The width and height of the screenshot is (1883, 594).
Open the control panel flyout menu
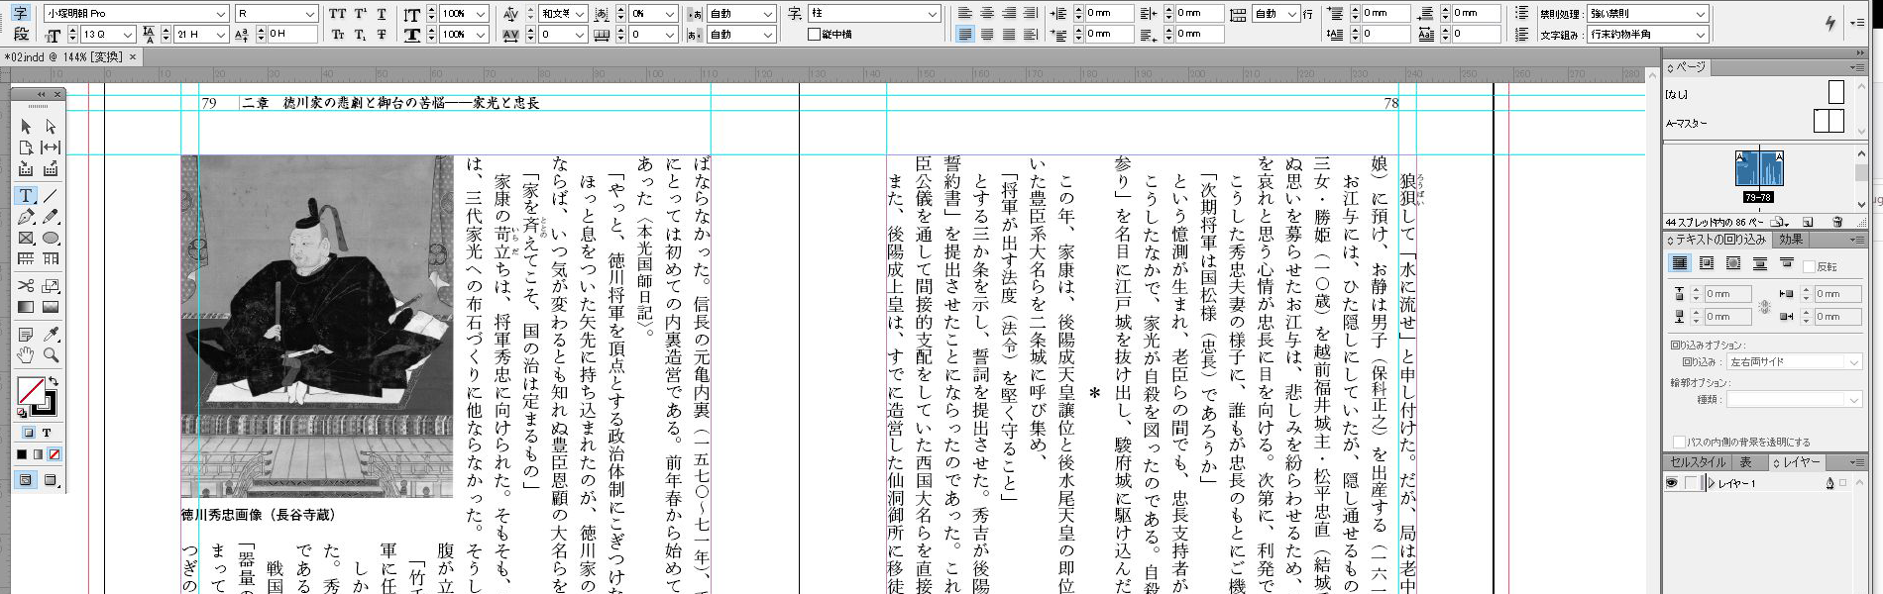click(1858, 22)
